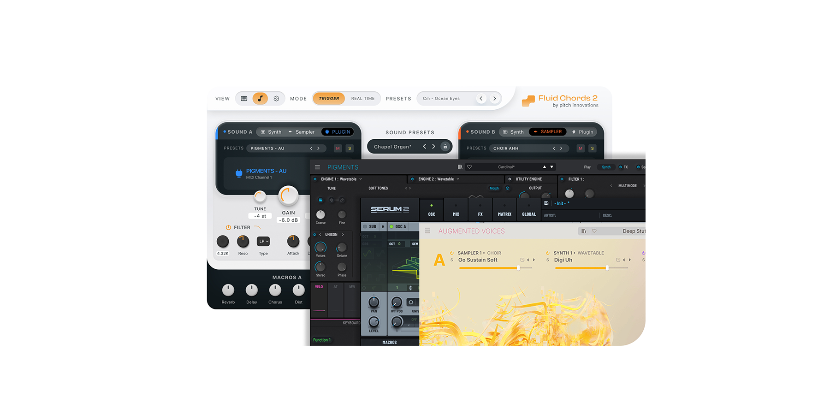This screenshot has height=415, width=830.
Task: Click the previous arrow beside Chapel Organ
Action: point(424,147)
